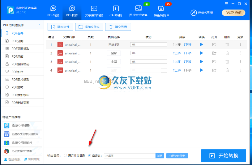Click 开始转换 button
The width and height of the screenshot is (252, 165).
click(224, 156)
